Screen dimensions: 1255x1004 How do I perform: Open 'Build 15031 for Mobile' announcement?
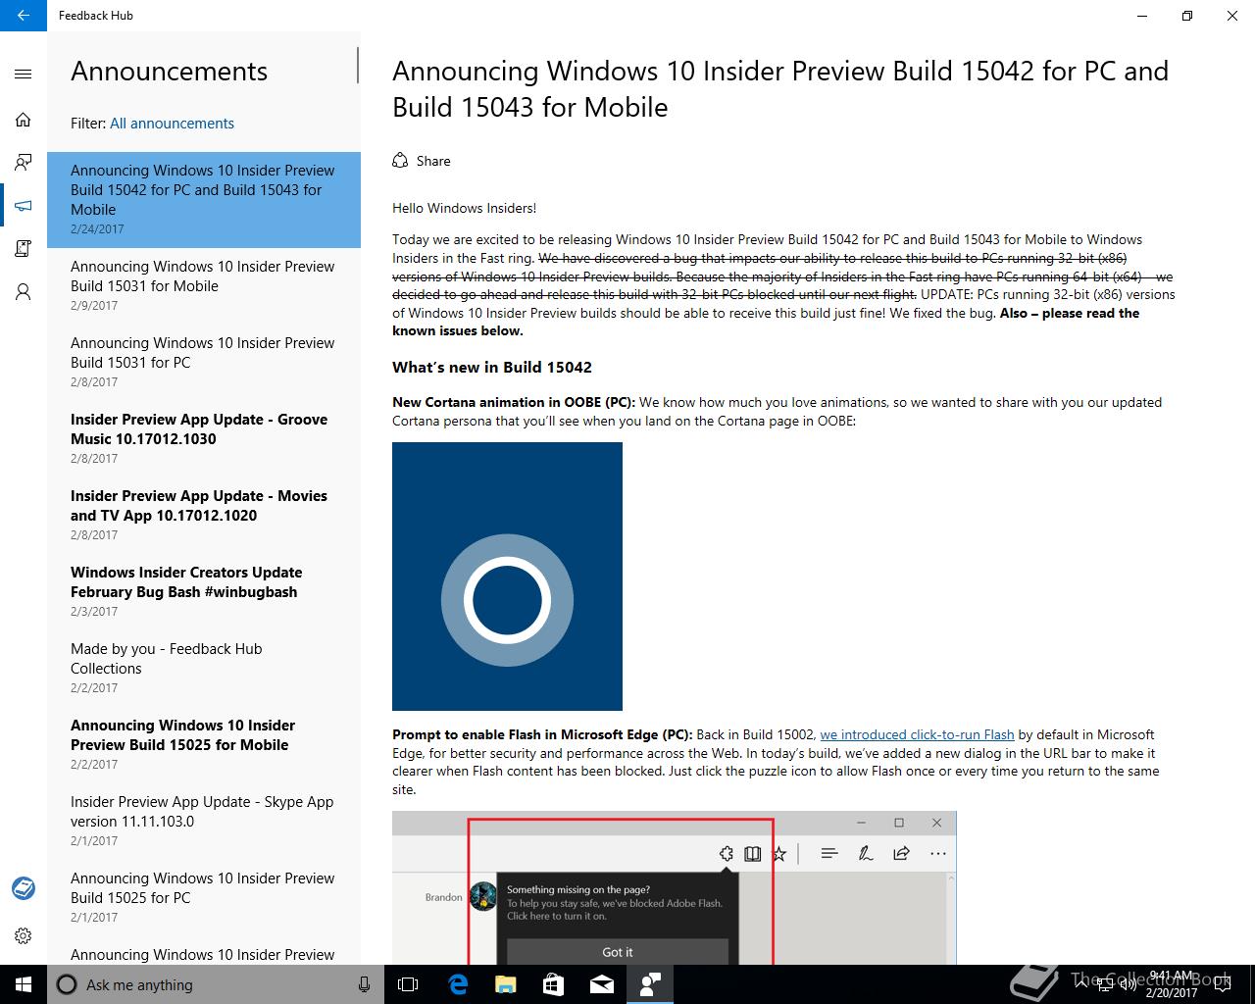(x=204, y=285)
